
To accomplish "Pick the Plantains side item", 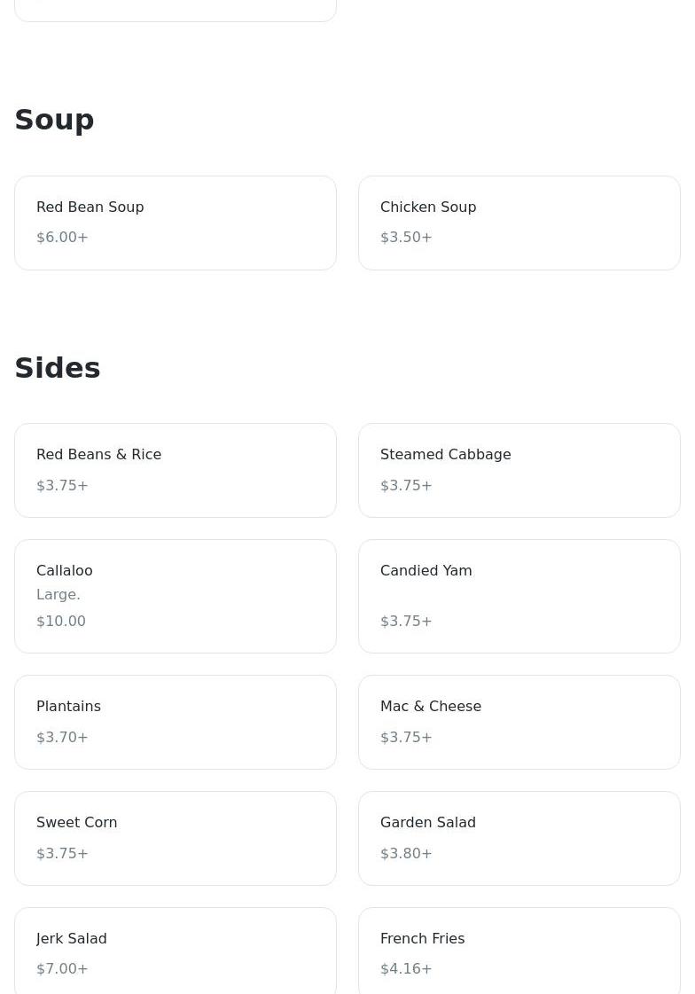I will (x=176, y=722).
